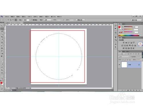Open the status bar info arrow

click(x=30, y=88)
